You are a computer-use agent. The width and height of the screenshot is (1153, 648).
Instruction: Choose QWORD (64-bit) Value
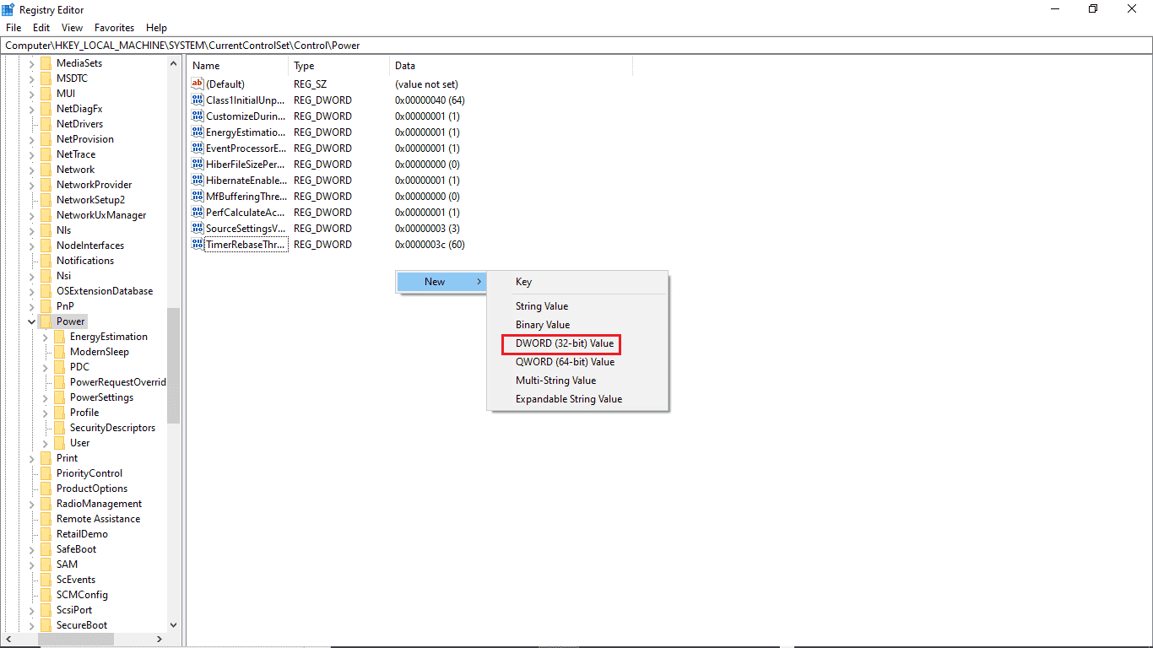pos(565,362)
